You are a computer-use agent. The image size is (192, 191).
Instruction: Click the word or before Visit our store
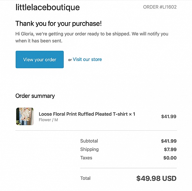70,60
